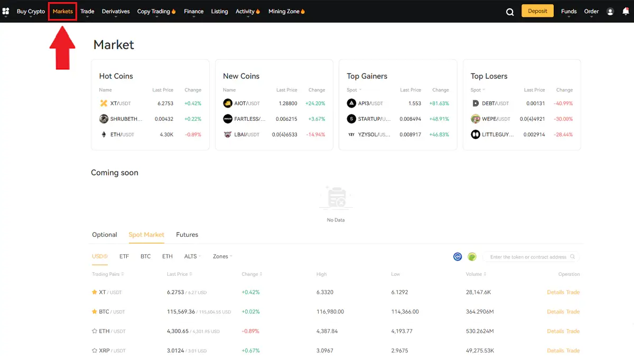Open Details for XT/USDT
634x356 pixels.
click(555, 292)
